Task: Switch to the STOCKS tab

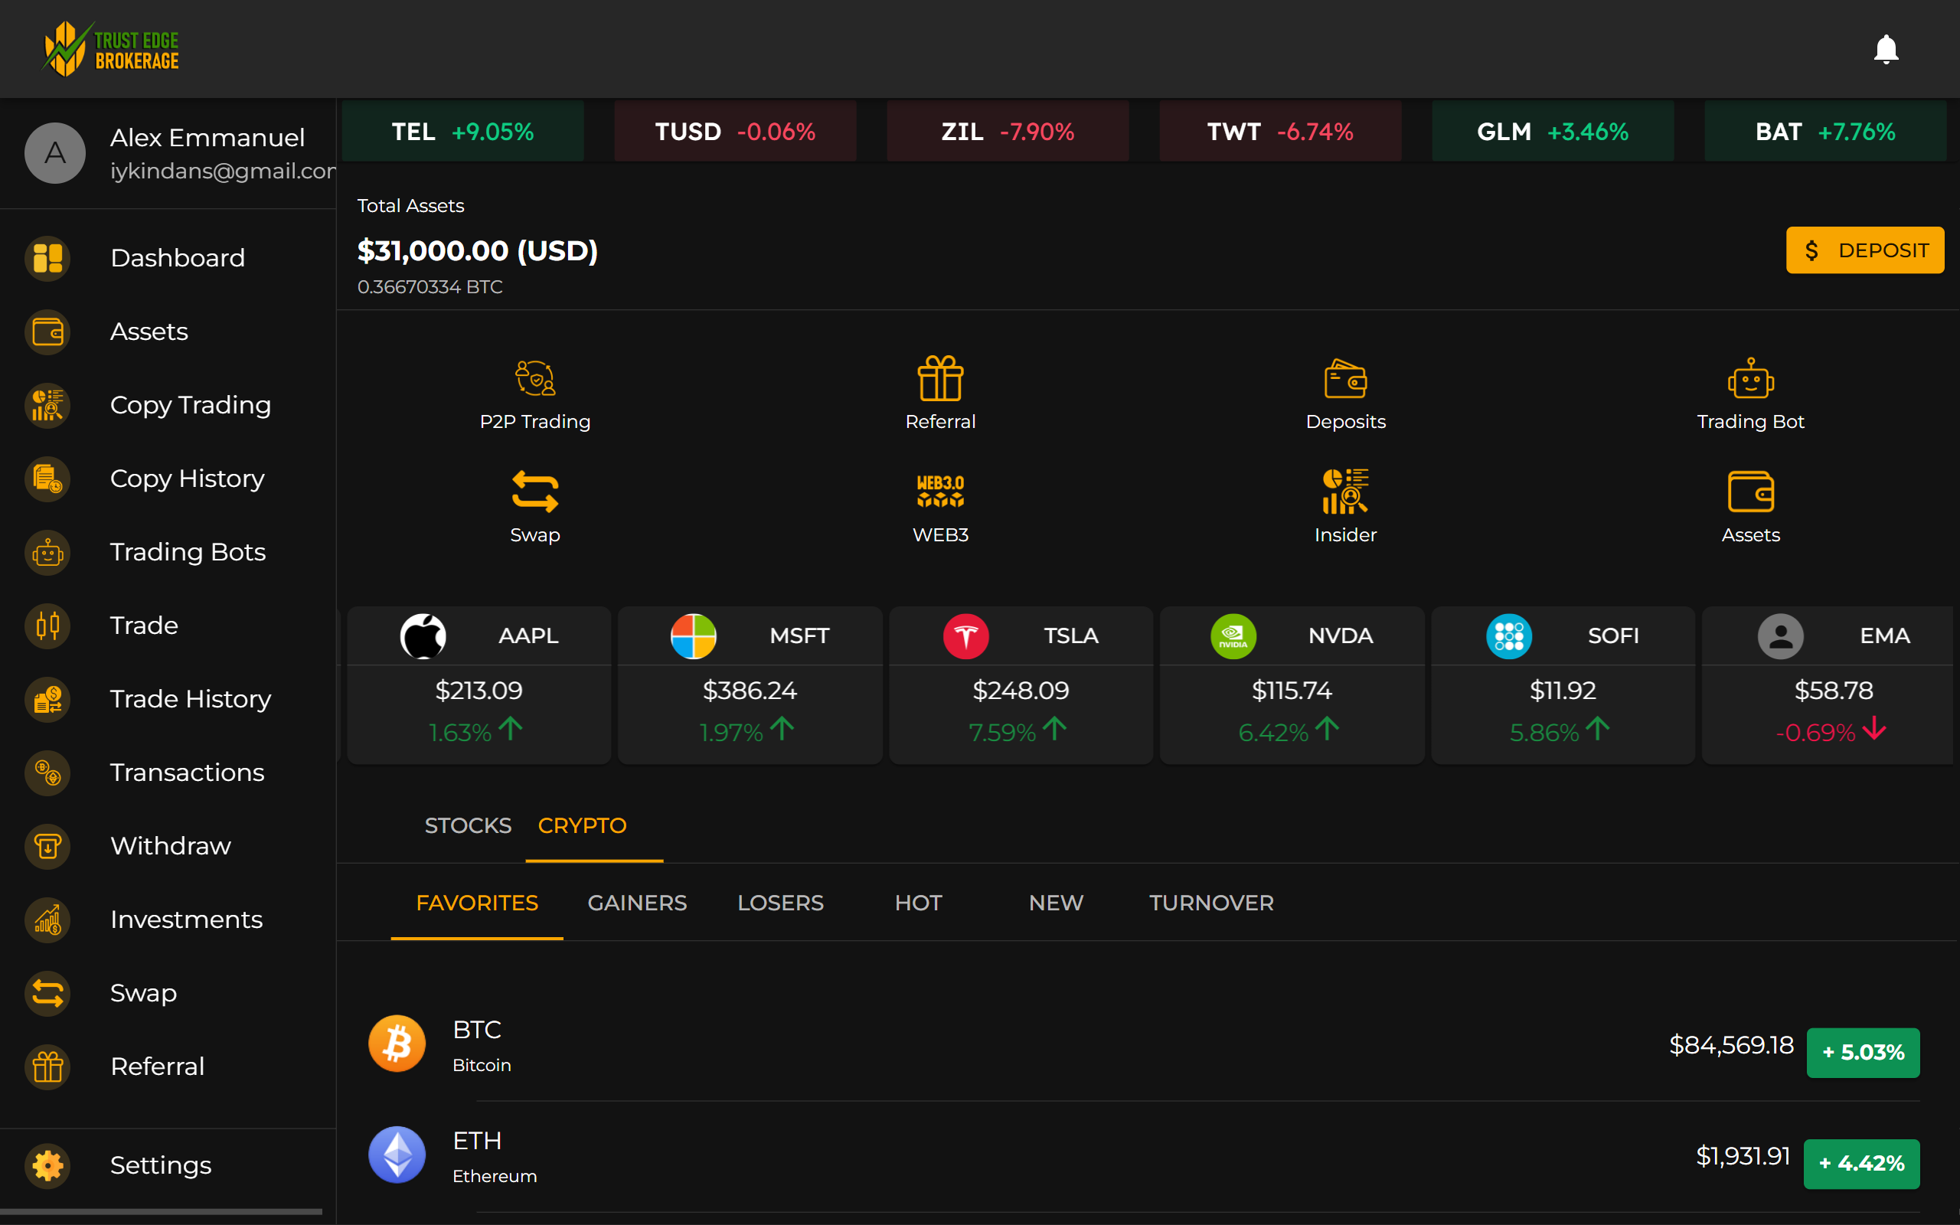Action: pyautogui.click(x=468, y=825)
